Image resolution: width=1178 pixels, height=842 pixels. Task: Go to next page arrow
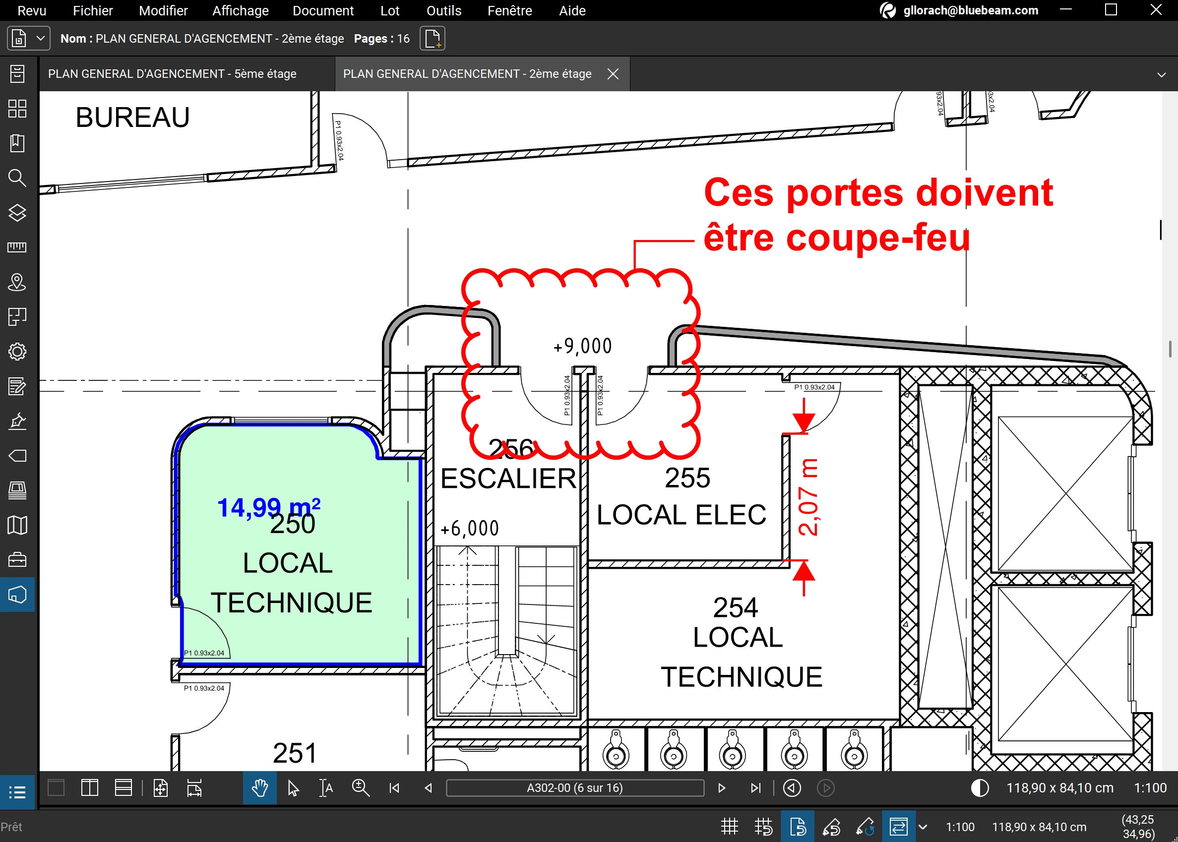click(x=721, y=788)
